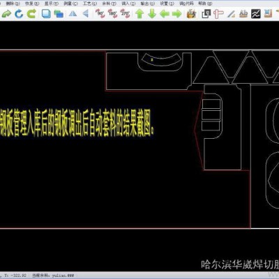Image resolution: width=279 pixels, height=279 pixels.
Task: Move part down with green arrow
Action: pyautogui.click(x=152, y=14)
